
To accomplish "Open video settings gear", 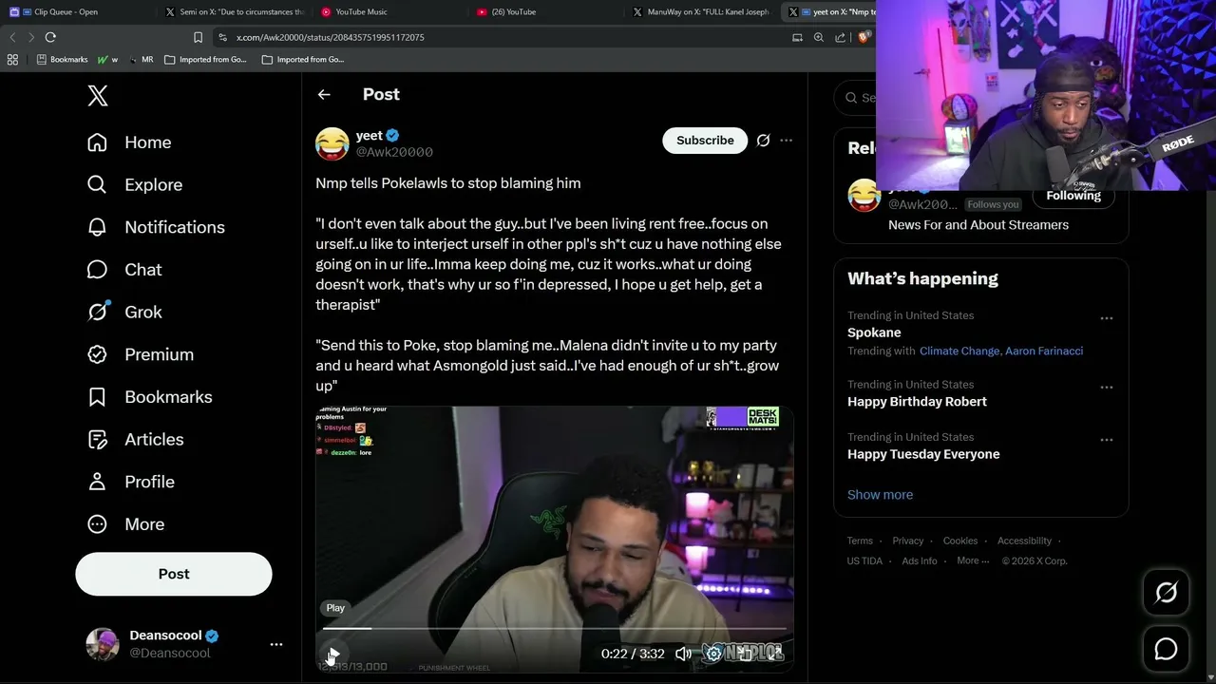I will point(713,654).
